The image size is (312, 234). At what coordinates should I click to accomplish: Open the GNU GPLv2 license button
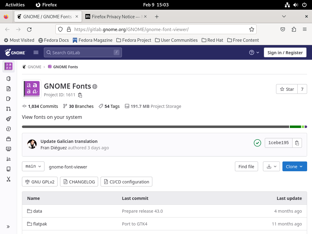tap(40, 182)
